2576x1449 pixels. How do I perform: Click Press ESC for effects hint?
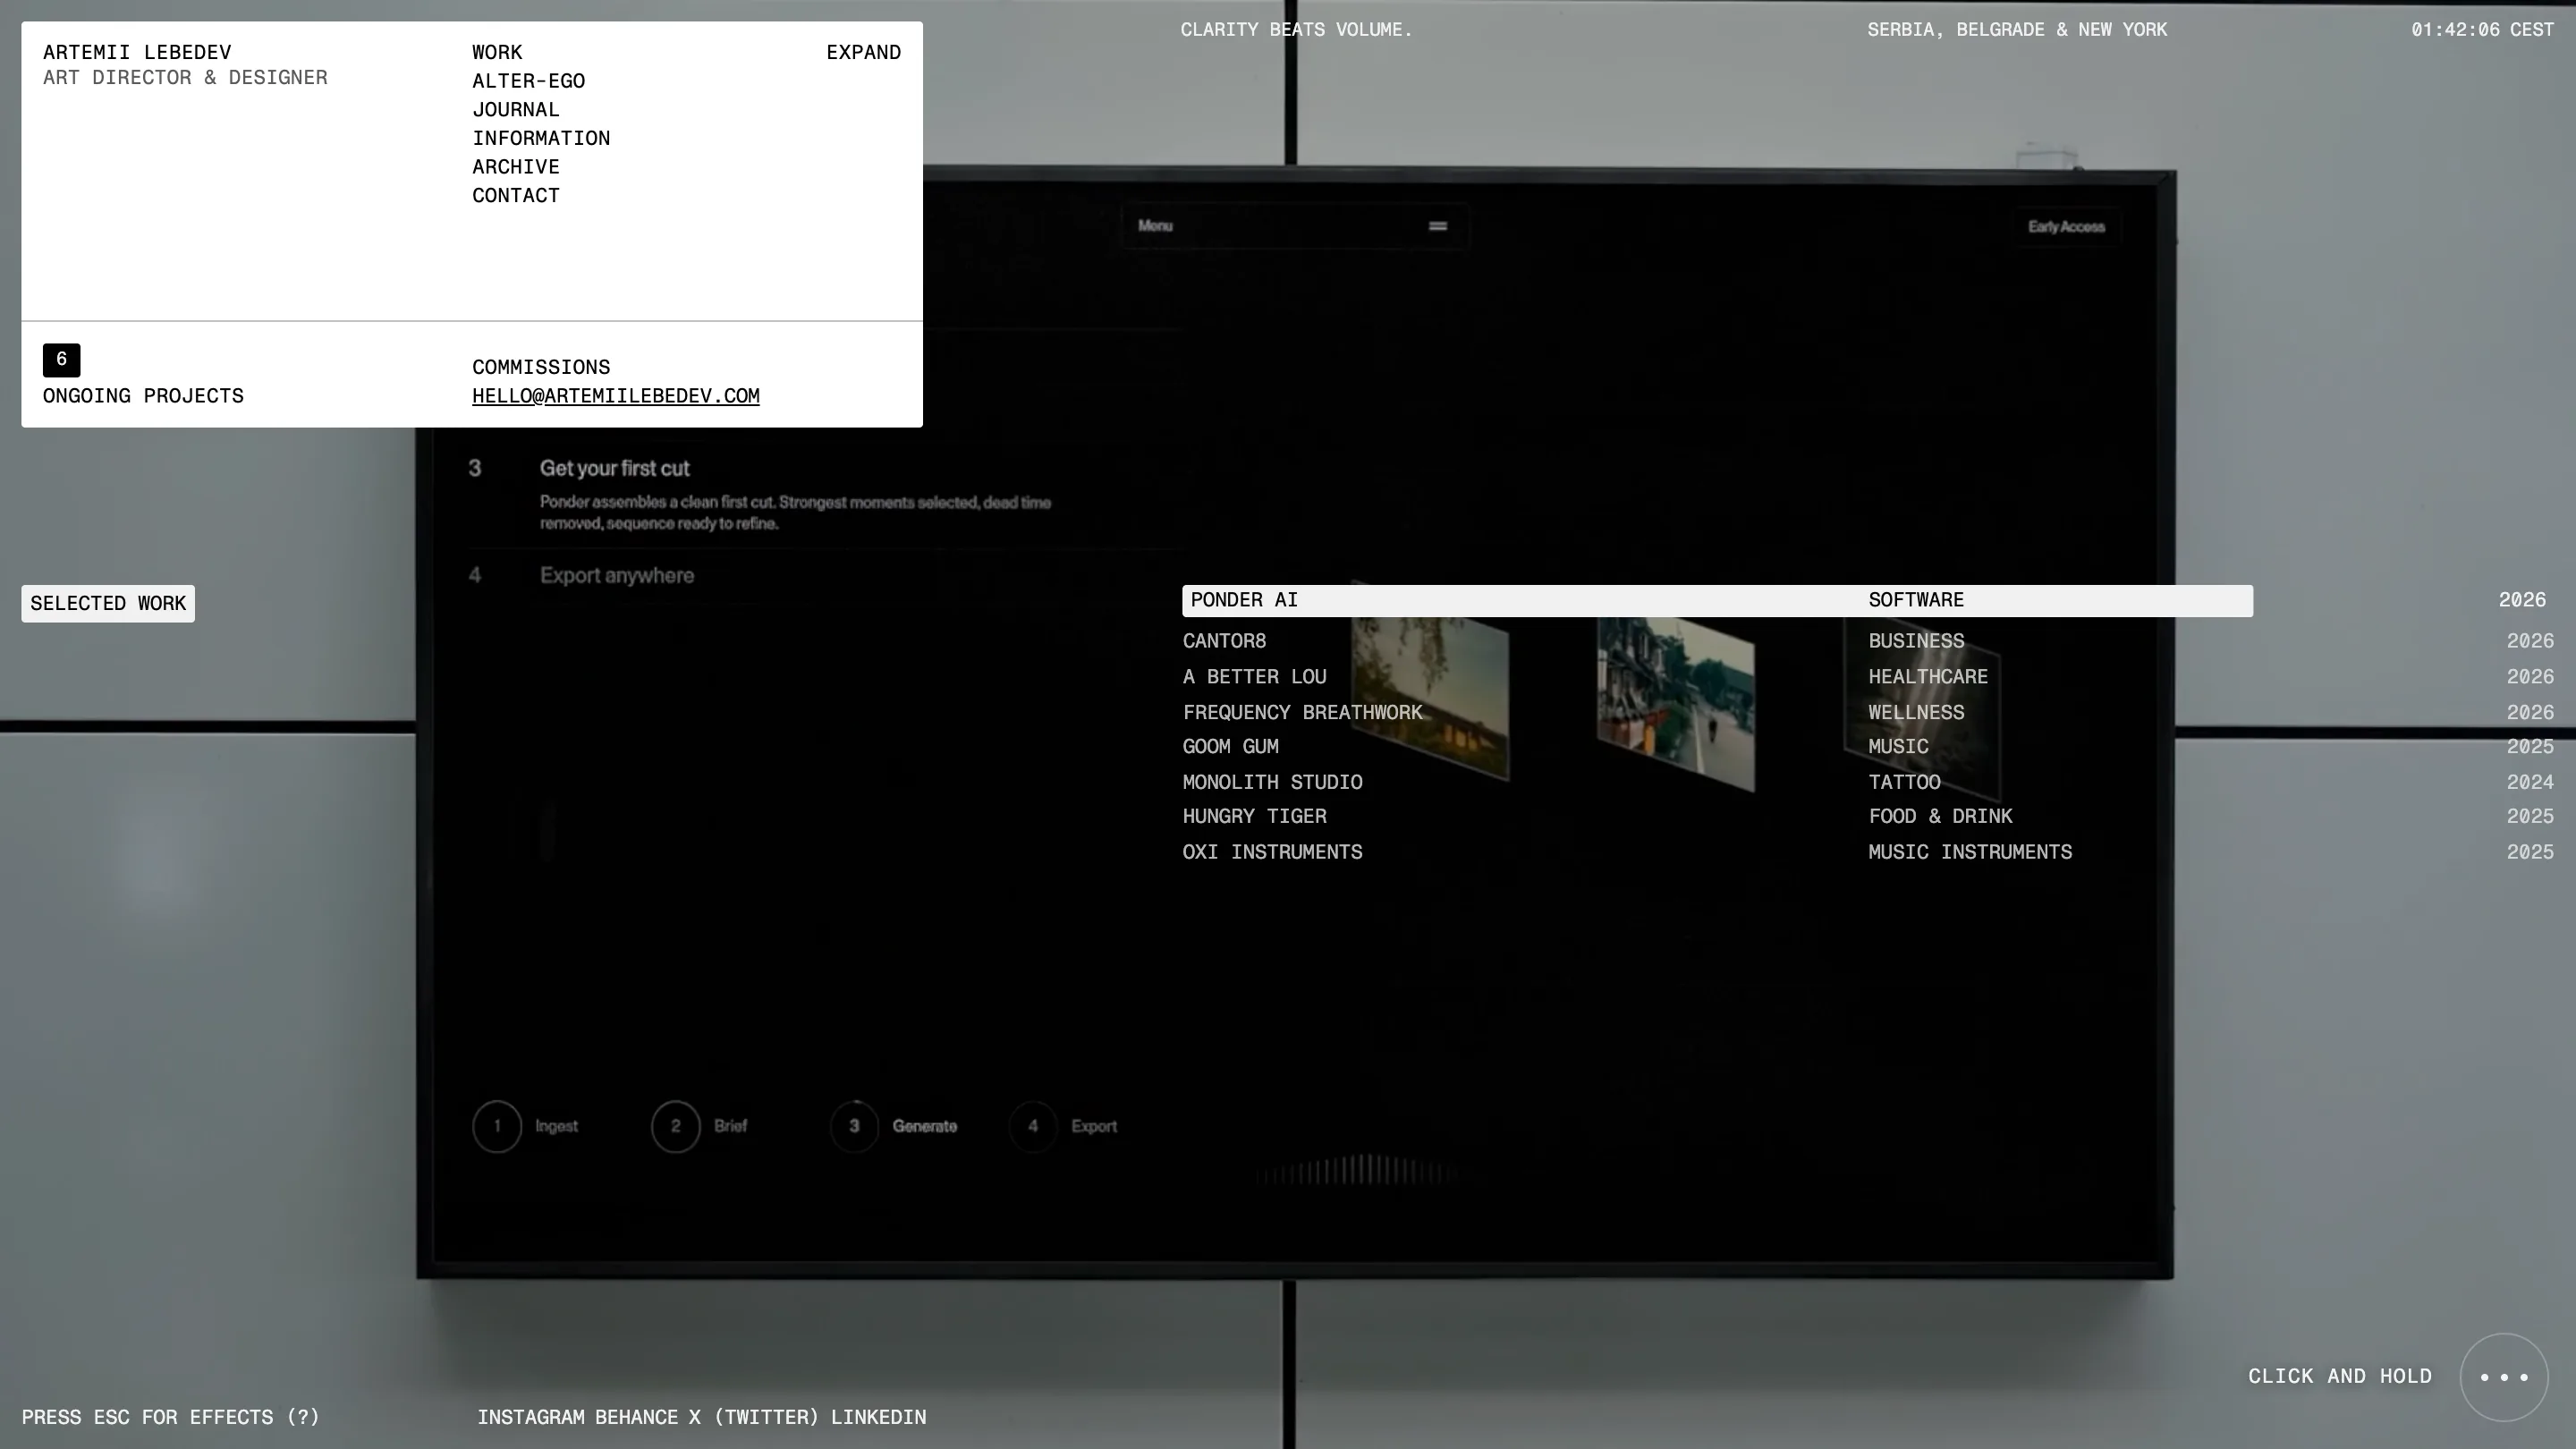(x=171, y=1417)
